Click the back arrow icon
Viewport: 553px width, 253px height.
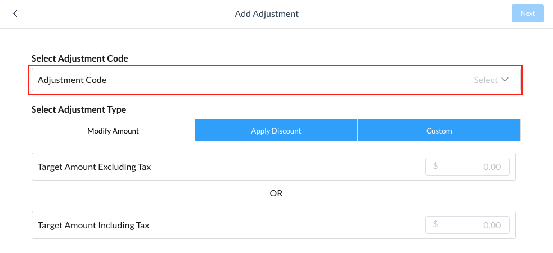(x=15, y=13)
